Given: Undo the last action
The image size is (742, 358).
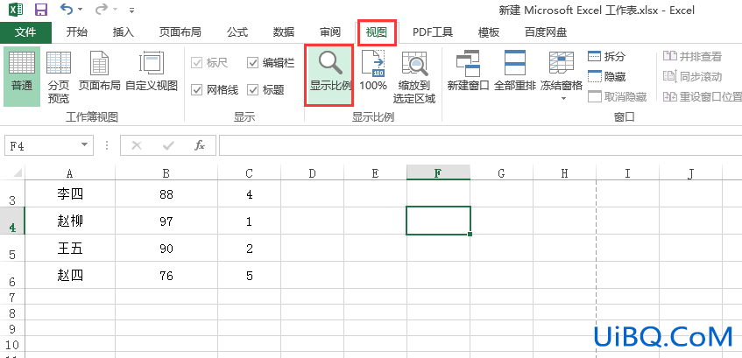Looking at the screenshot, I should point(67,9).
